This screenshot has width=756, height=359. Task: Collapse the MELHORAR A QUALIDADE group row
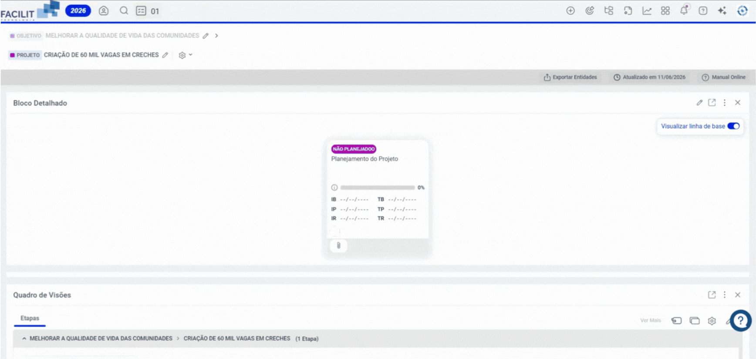pyautogui.click(x=24, y=339)
